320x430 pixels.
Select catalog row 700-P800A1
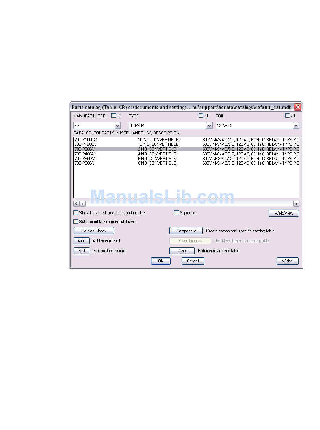(186, 163)
